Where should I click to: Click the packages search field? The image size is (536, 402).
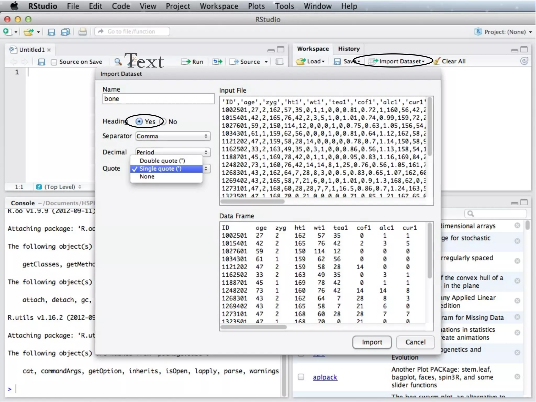pyautogui.click(x=496, y=214)
